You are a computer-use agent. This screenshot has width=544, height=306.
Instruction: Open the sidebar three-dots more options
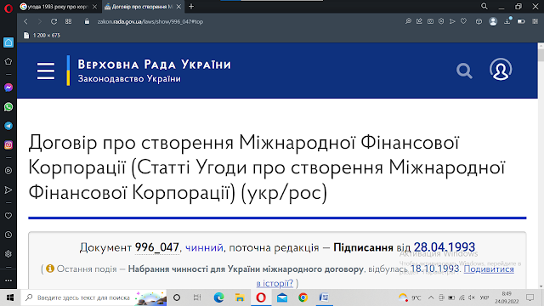coord(8,280)
